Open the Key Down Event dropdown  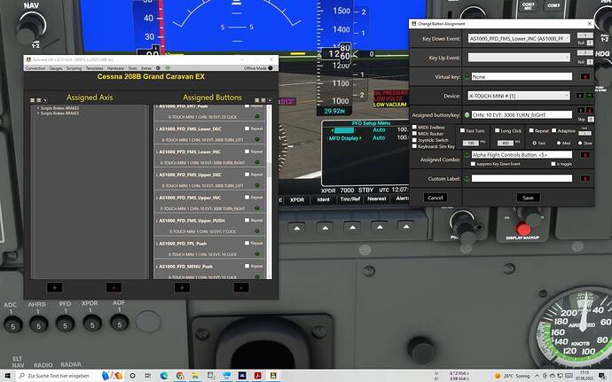[519, 39]
